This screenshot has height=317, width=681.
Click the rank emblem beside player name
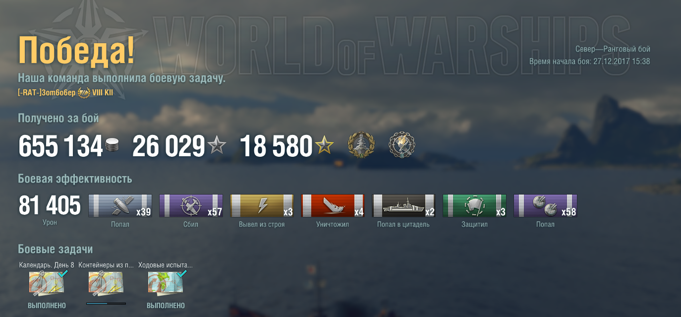[x=84, y=93]
